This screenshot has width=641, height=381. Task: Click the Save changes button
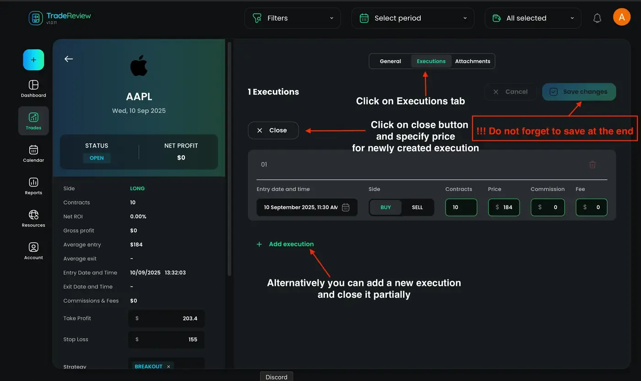[579, 91]
